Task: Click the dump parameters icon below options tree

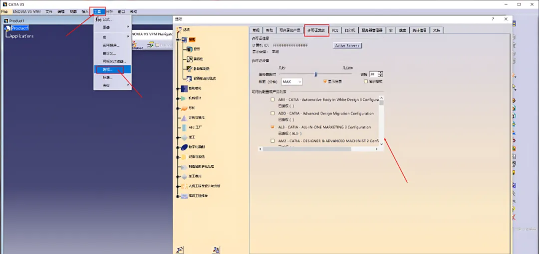Action: pyautogui.click(x=217, y=249)
